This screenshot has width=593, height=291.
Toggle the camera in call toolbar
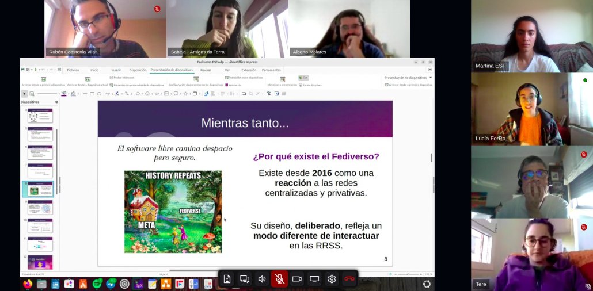pos(297,279)
